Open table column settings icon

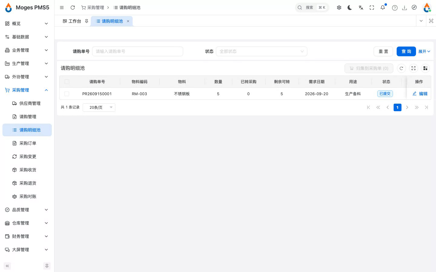(x=425, y=68)
